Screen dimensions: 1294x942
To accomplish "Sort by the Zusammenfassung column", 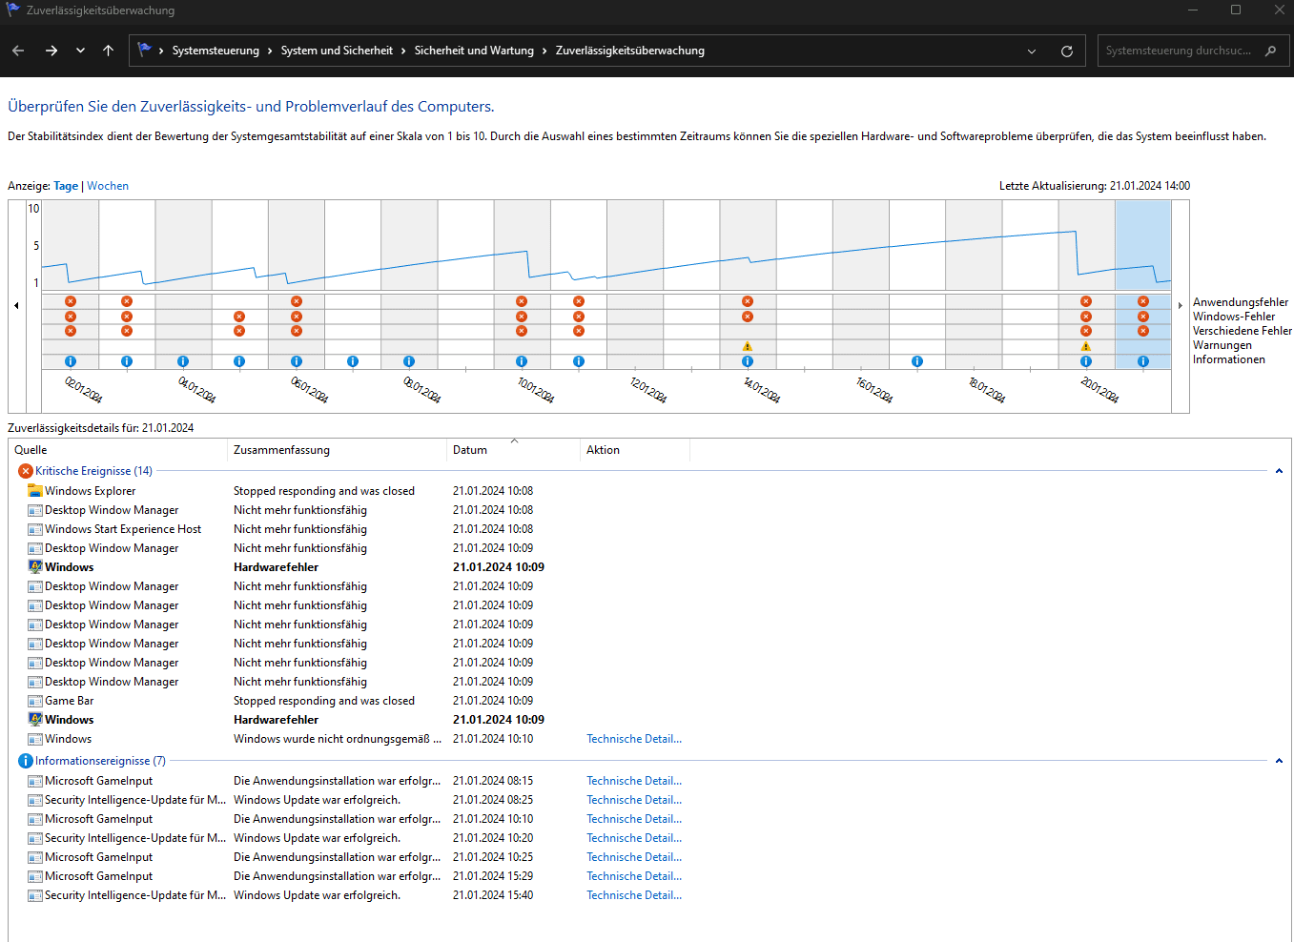I will point(337,450).
